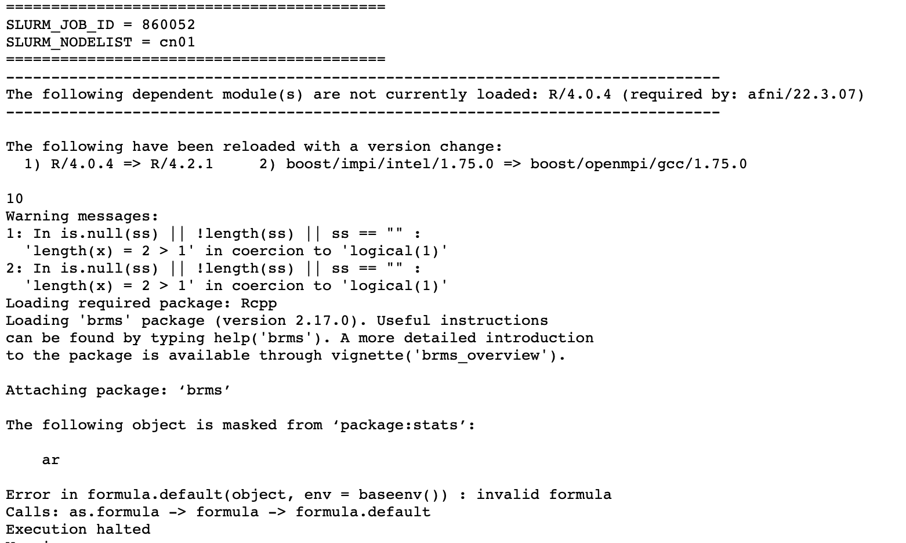Screen dimensions: 906x543
Task: Click the brms version 2.17.0 text
Action: [x=286, y=321]
